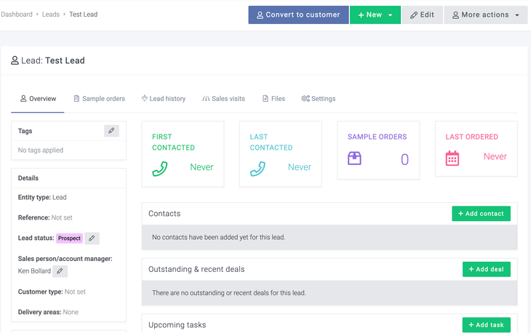
Task: Click the Last Contacted phone icon
Action: click(257, 168)
